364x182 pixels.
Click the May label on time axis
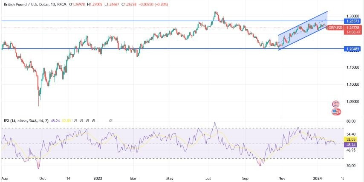[170, 179]
